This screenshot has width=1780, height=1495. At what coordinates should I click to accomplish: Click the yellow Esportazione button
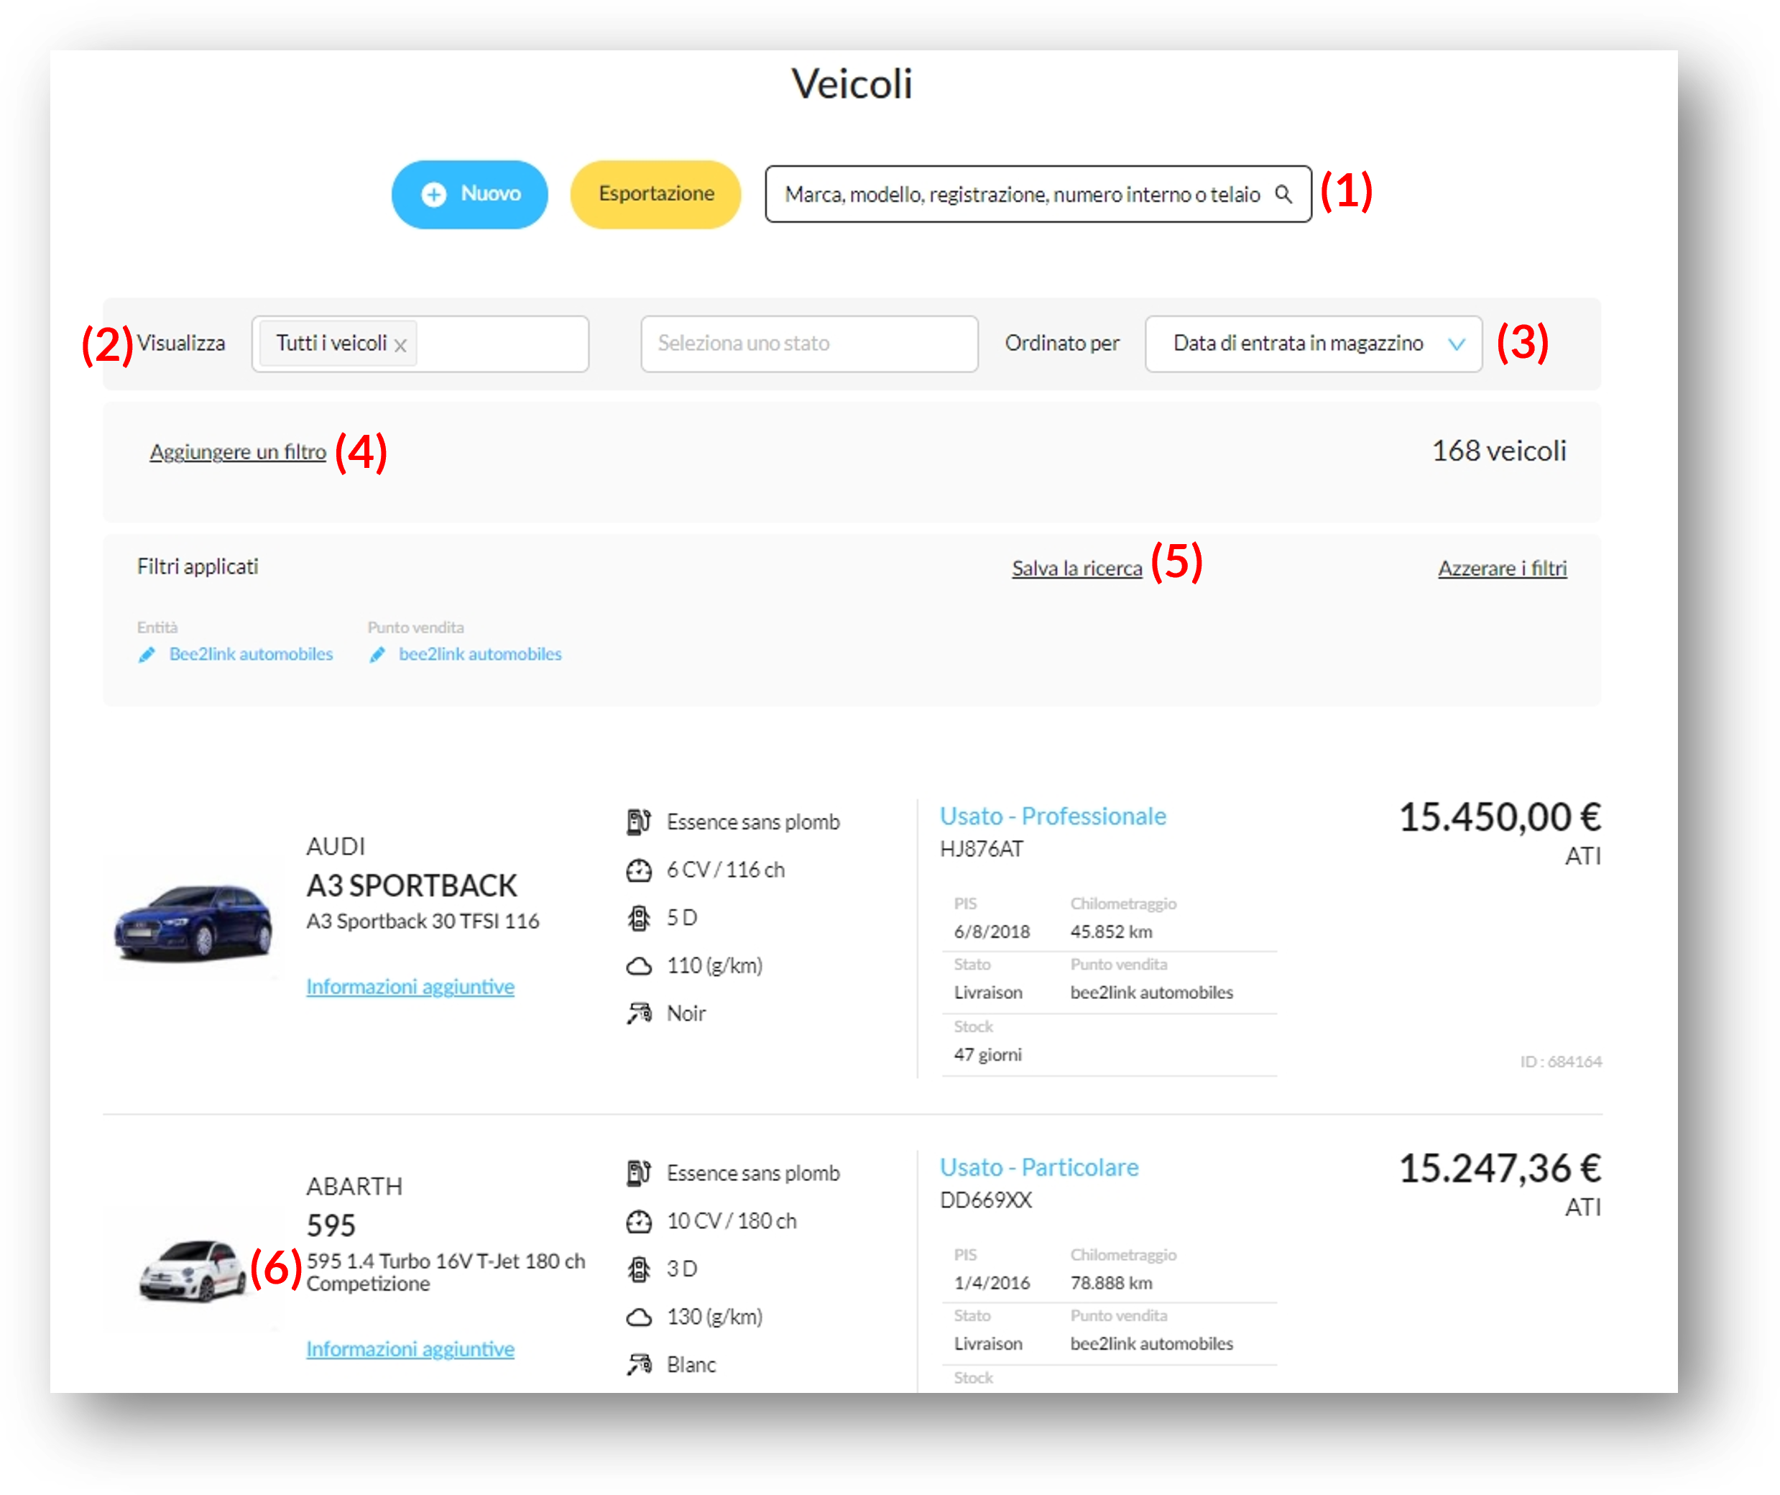[655, 194]
